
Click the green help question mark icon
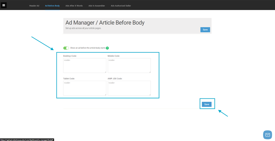(107, 48)
